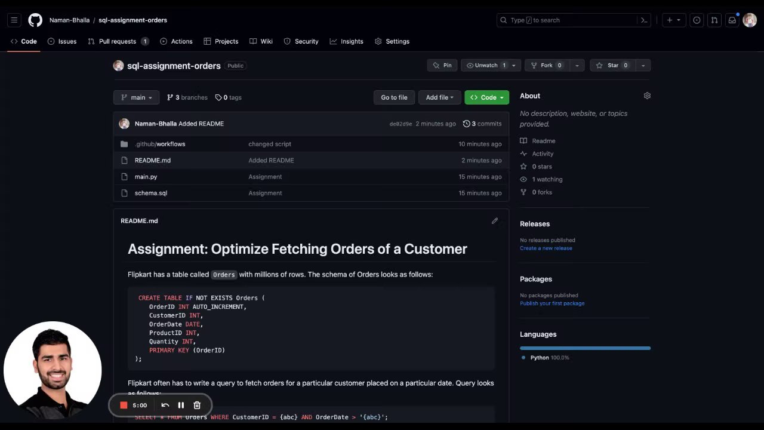
Task: View the 3 commits history link
Action: point(482,124)
